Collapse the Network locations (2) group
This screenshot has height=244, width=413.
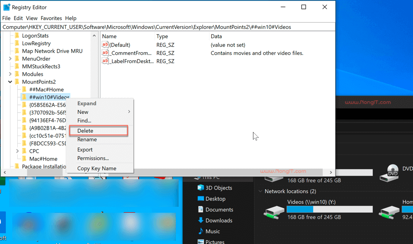click(x=260, y=191)
